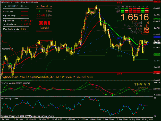161x121 pixels.
Task: Click the DT-RSI-Sig 51.7865 indicator label
Action: coord(10,99)
